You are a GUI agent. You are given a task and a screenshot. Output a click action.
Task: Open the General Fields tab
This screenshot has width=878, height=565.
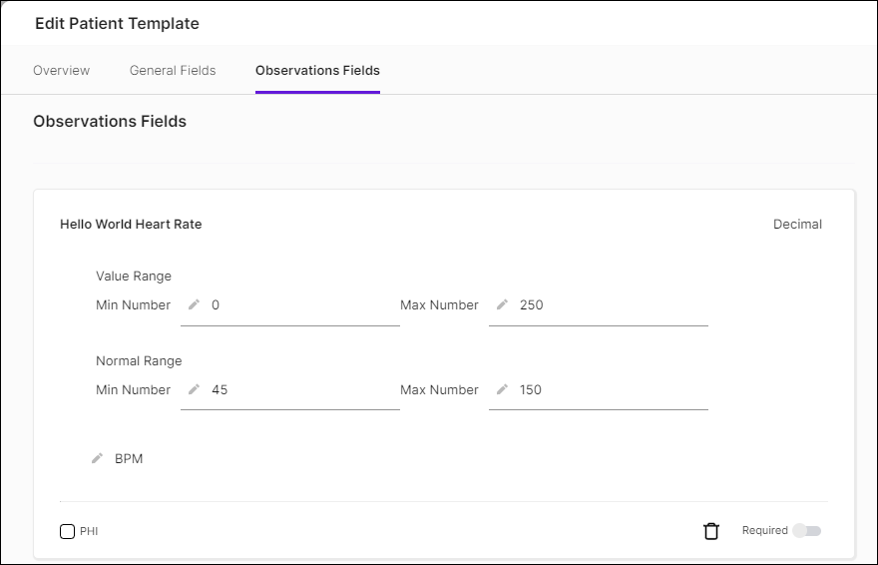(173, 71)
